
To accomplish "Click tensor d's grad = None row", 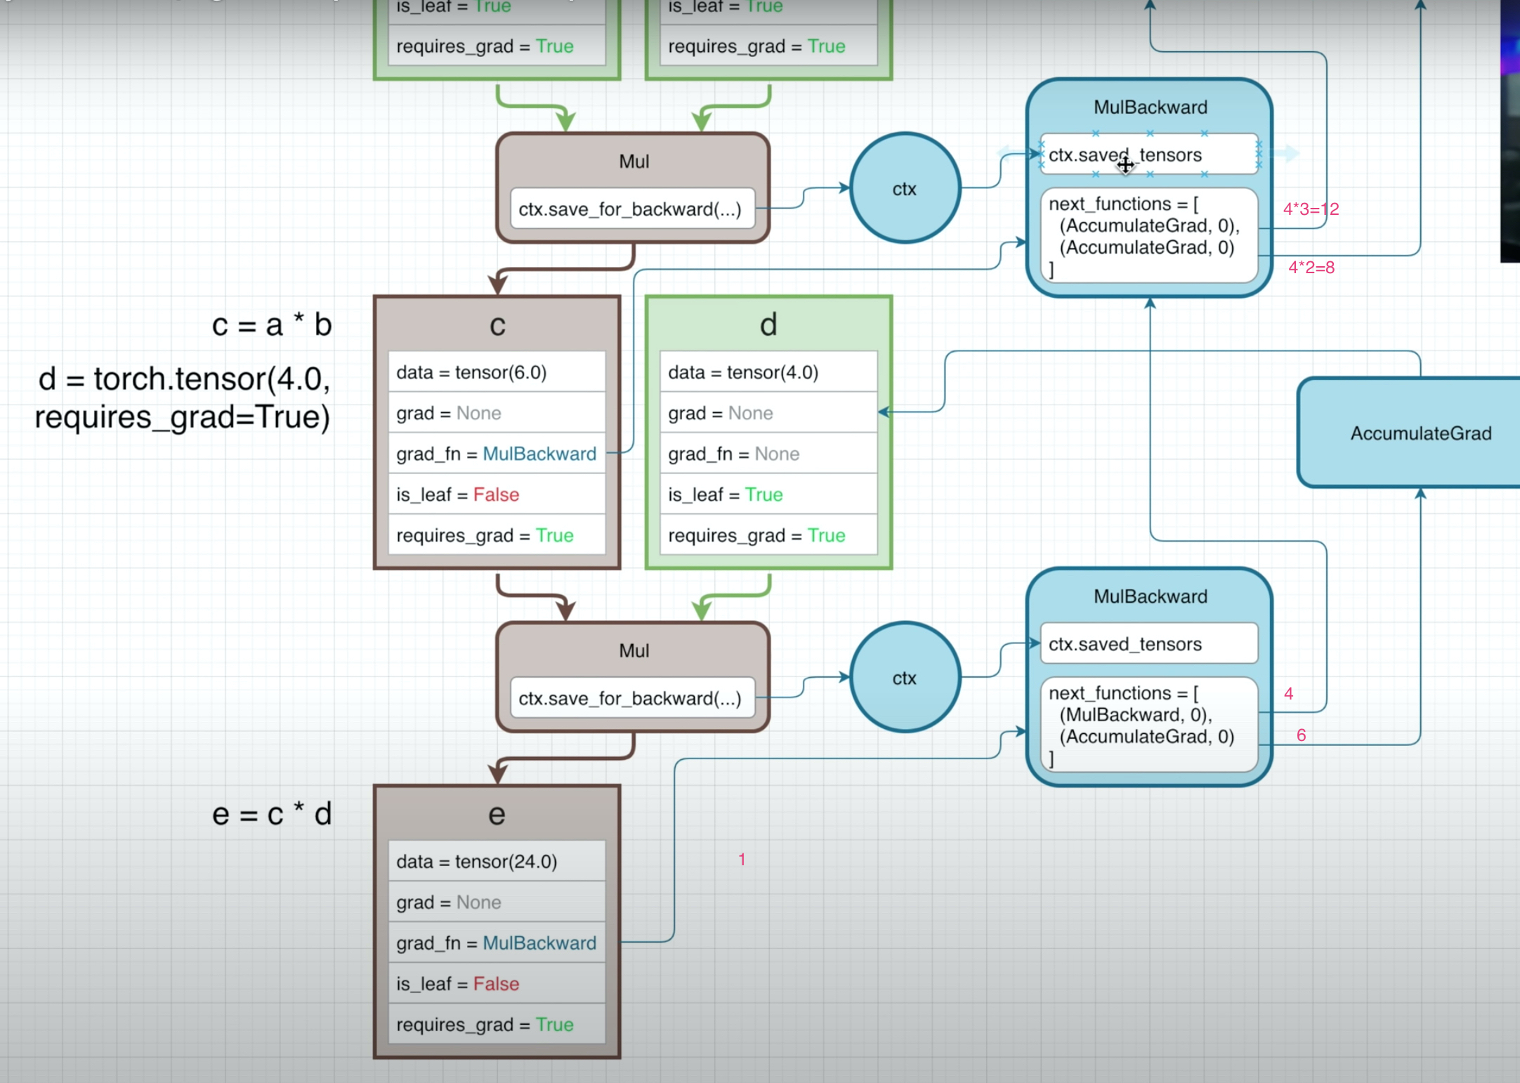I will point(768,413).
